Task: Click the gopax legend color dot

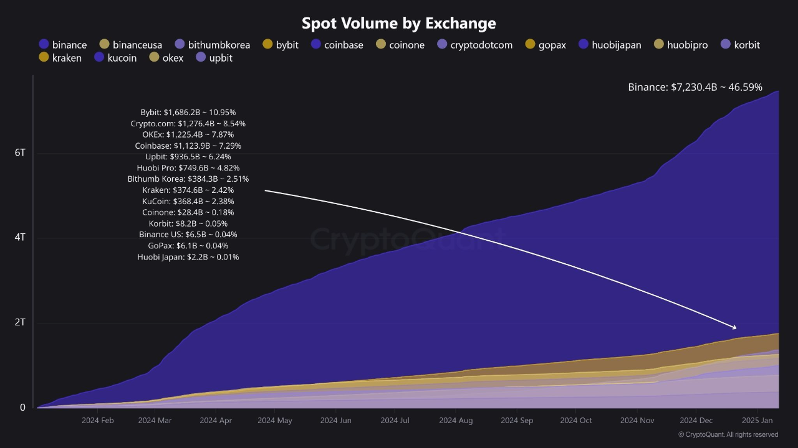Action: point(530,45)
